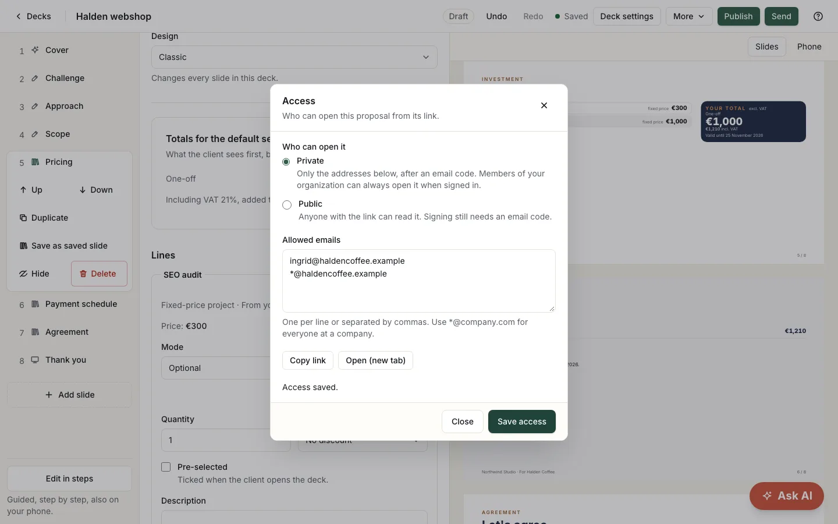Click the pencil icon beside Challenge slide
This screenshot has height=524, width=838.
[x=35, y=78]
